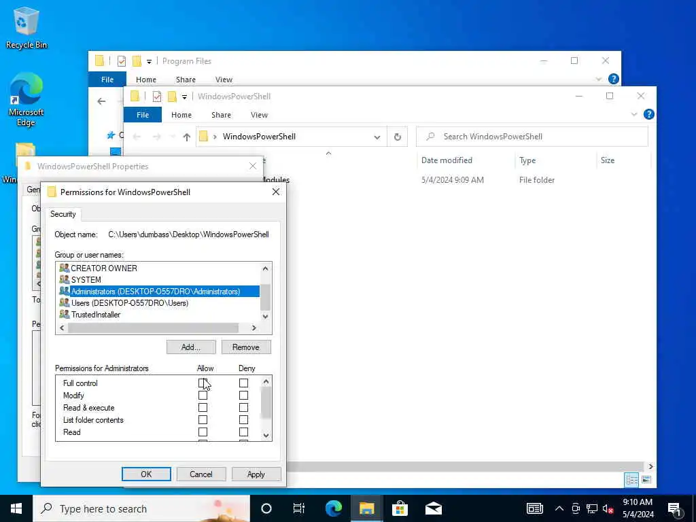696x522 pixels.
Task: Click the permissions list vertical scrollbar thumb
Action: pos(266,403)
